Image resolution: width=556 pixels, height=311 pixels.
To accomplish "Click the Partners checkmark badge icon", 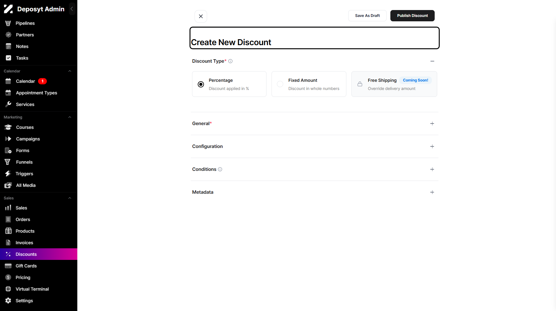I will point(8,35).
